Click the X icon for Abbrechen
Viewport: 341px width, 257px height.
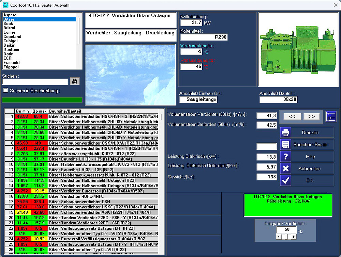[x=285, y=168]
